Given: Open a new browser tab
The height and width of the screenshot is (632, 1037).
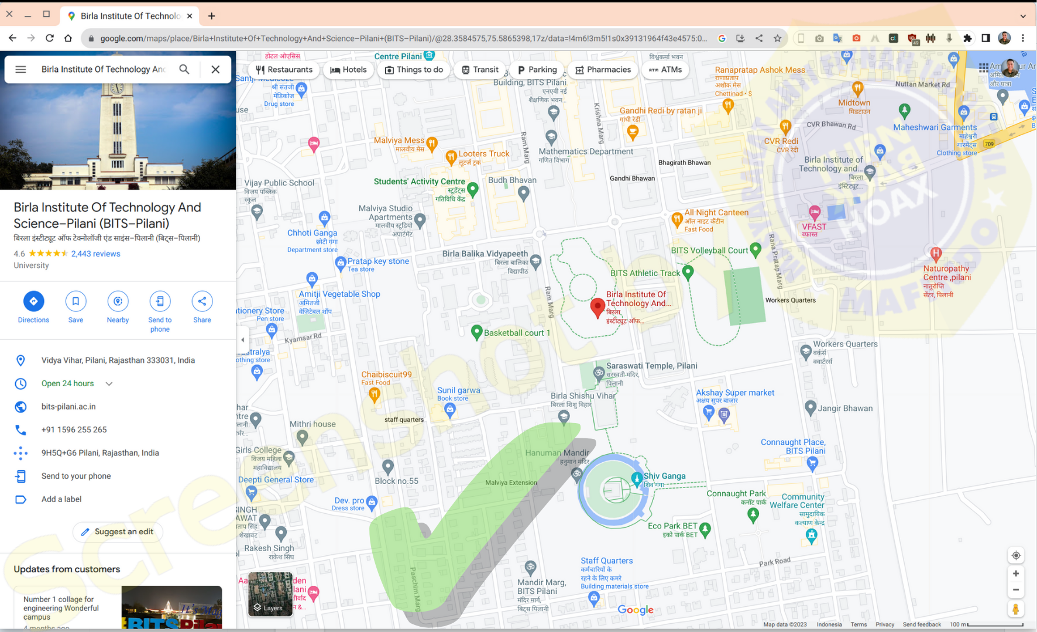Looking at the screenshot, I should click(211, 16).
